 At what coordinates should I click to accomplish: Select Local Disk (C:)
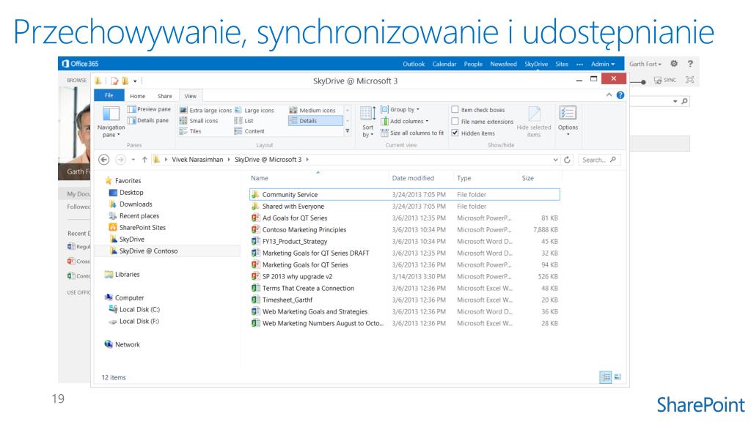point(134,310)
